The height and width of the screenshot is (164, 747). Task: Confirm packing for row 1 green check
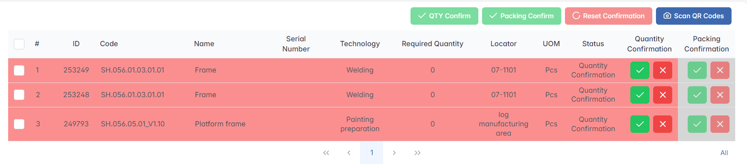pyautogui.click(x=697, y=70)
